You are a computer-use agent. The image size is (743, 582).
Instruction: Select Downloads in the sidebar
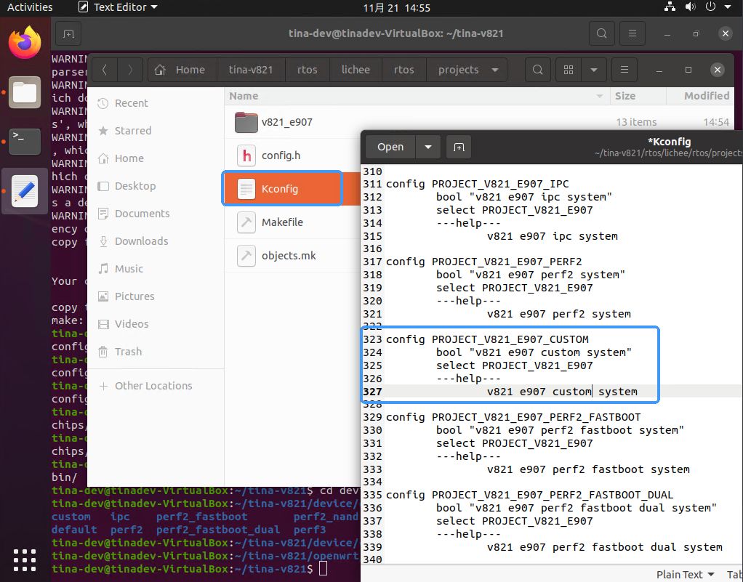pos(141,241)
